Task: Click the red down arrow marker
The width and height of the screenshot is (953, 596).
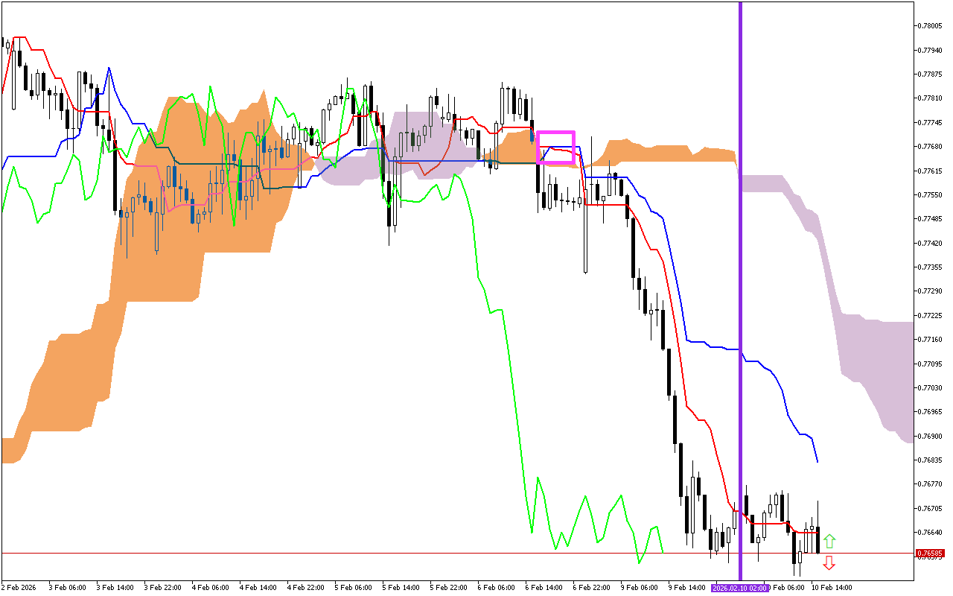Action: tap(829, 562)
